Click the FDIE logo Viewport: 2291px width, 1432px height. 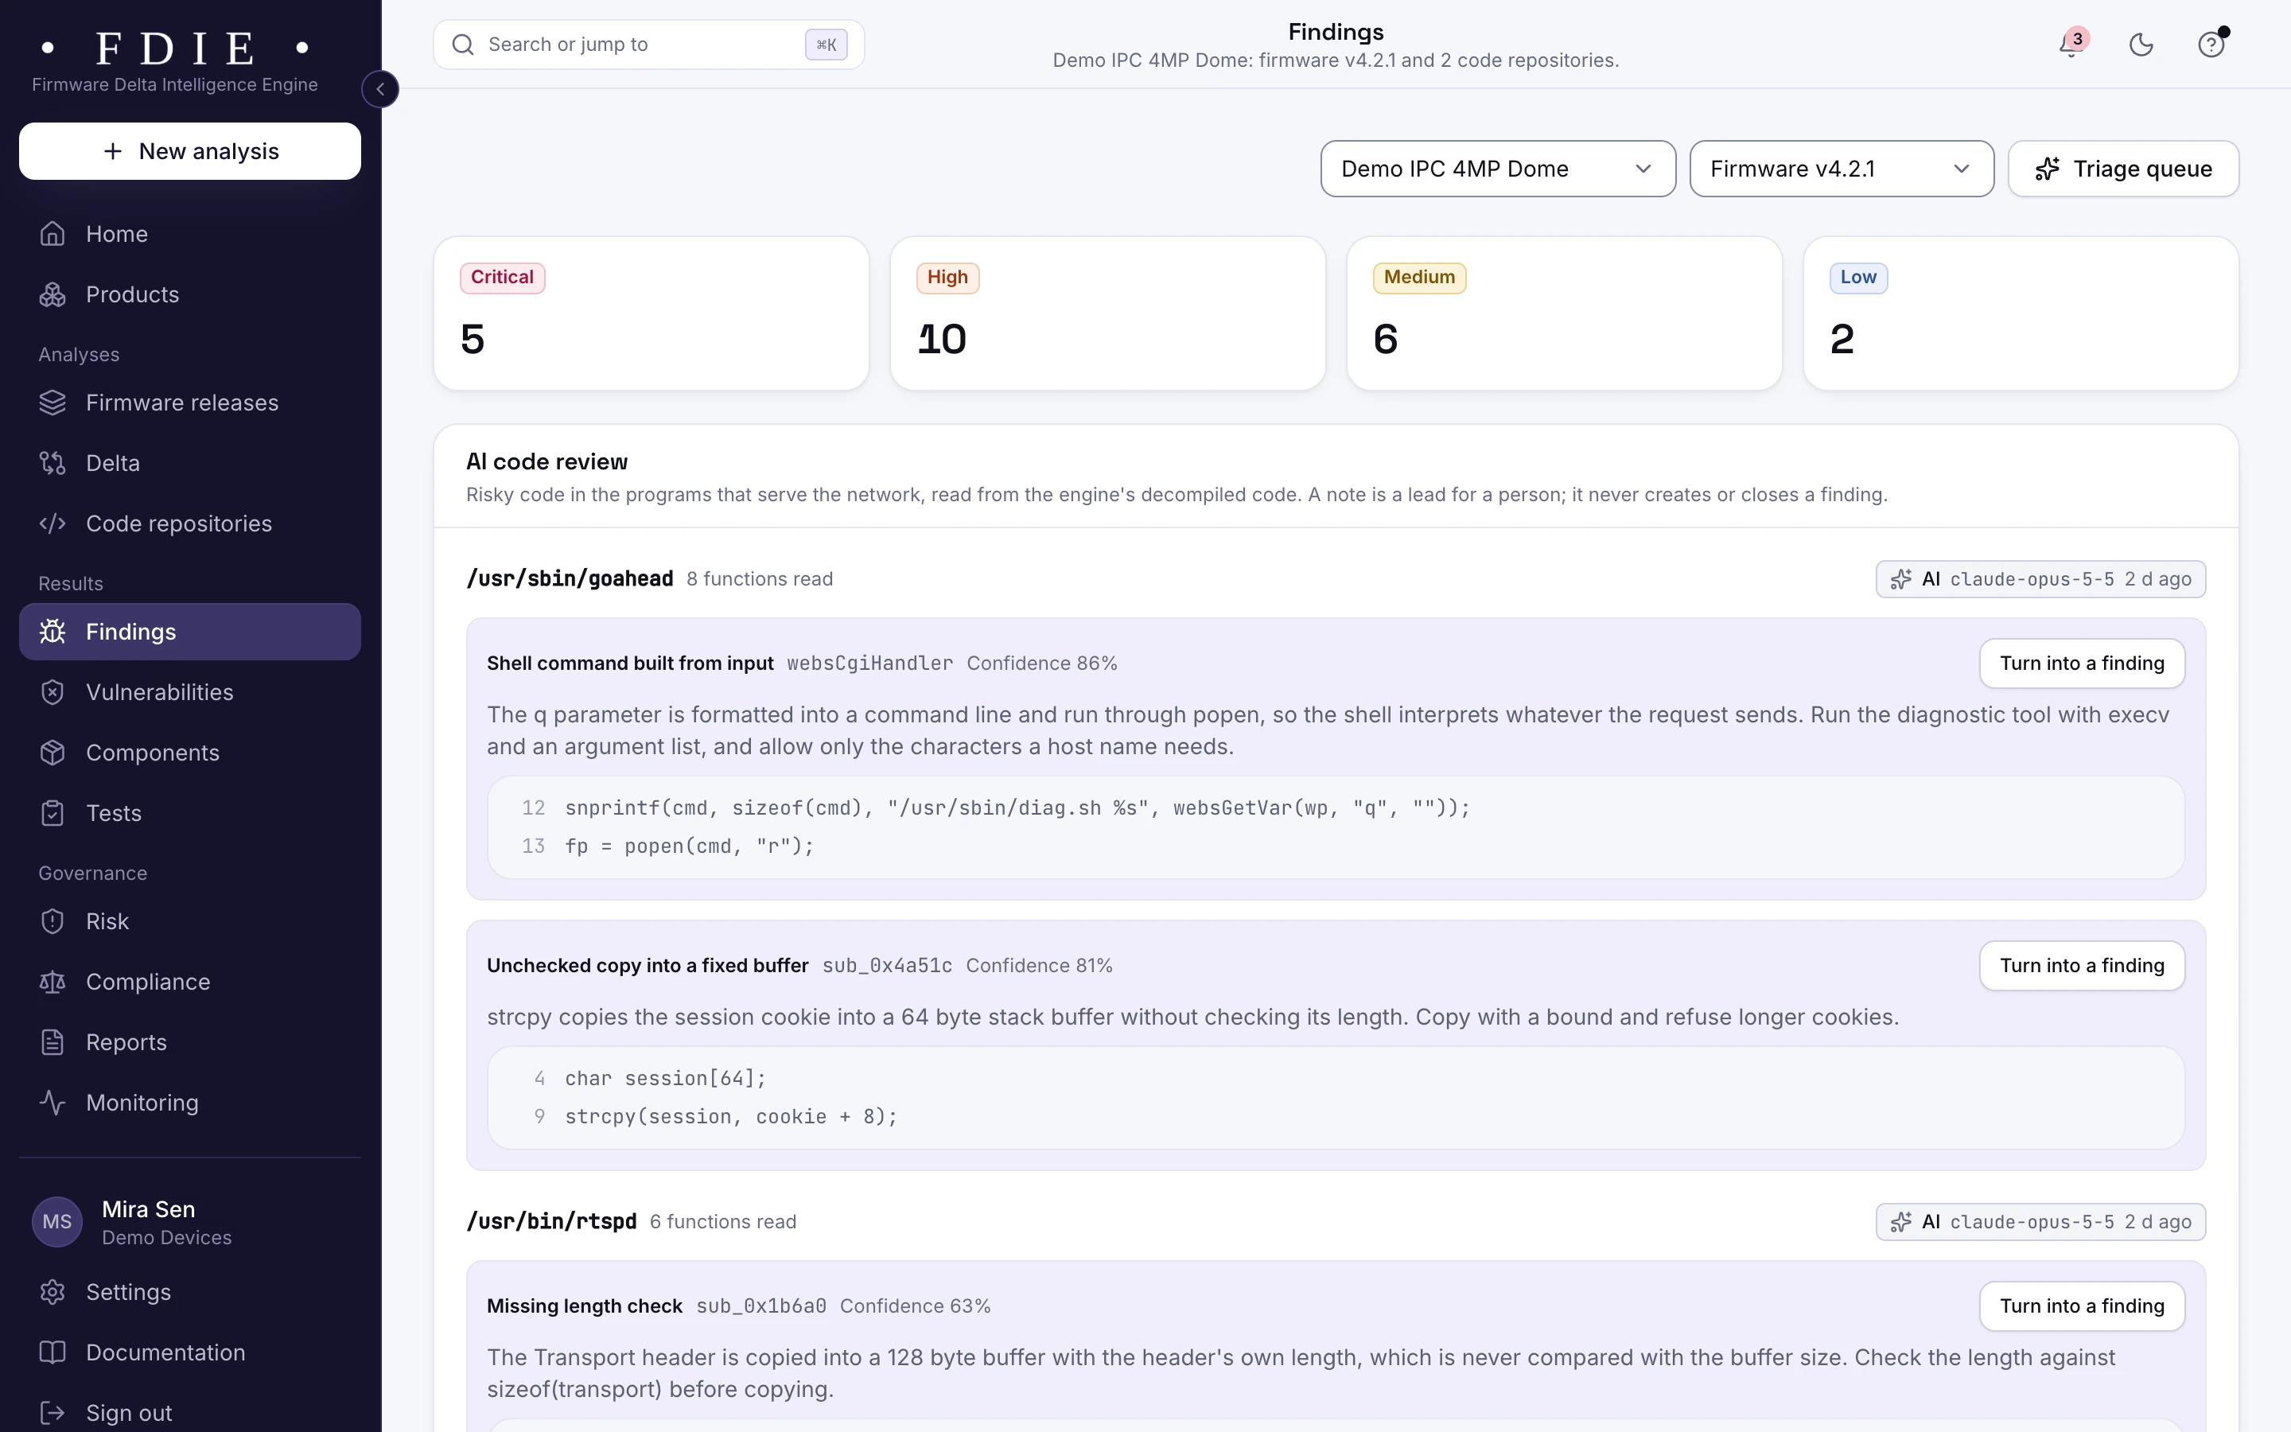175,49
